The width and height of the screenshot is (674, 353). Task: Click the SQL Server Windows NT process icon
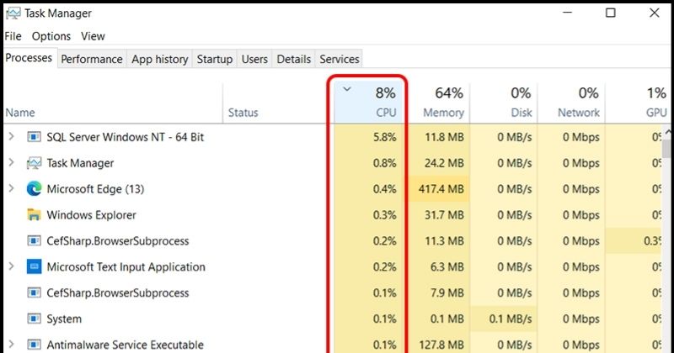(34, 137)
